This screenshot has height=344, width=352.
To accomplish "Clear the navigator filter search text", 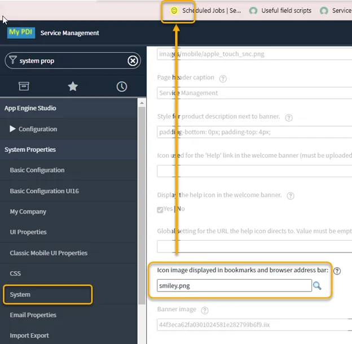I will click(x=133, y=61).
